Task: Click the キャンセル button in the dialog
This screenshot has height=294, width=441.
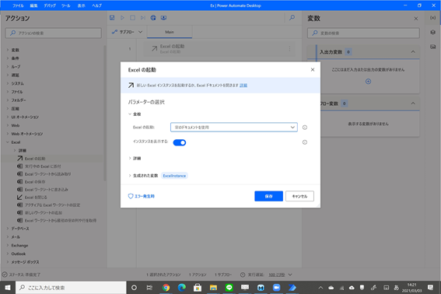Action: (299, 196)
